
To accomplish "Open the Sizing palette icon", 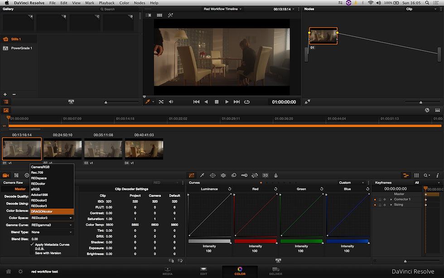I will pos(255,176).
